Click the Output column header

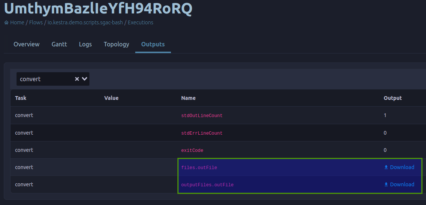click(393, 98)
